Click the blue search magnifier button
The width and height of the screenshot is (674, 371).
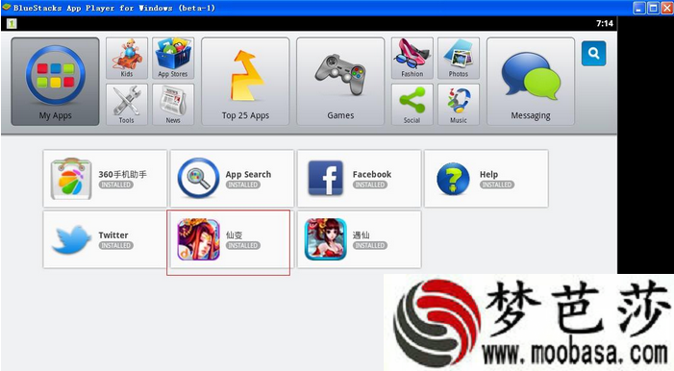click(593, 53)
